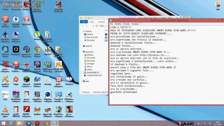Viewport: 224px width, 126px height.
Task: Select Immagini under Questo PC
Action: 91,64
